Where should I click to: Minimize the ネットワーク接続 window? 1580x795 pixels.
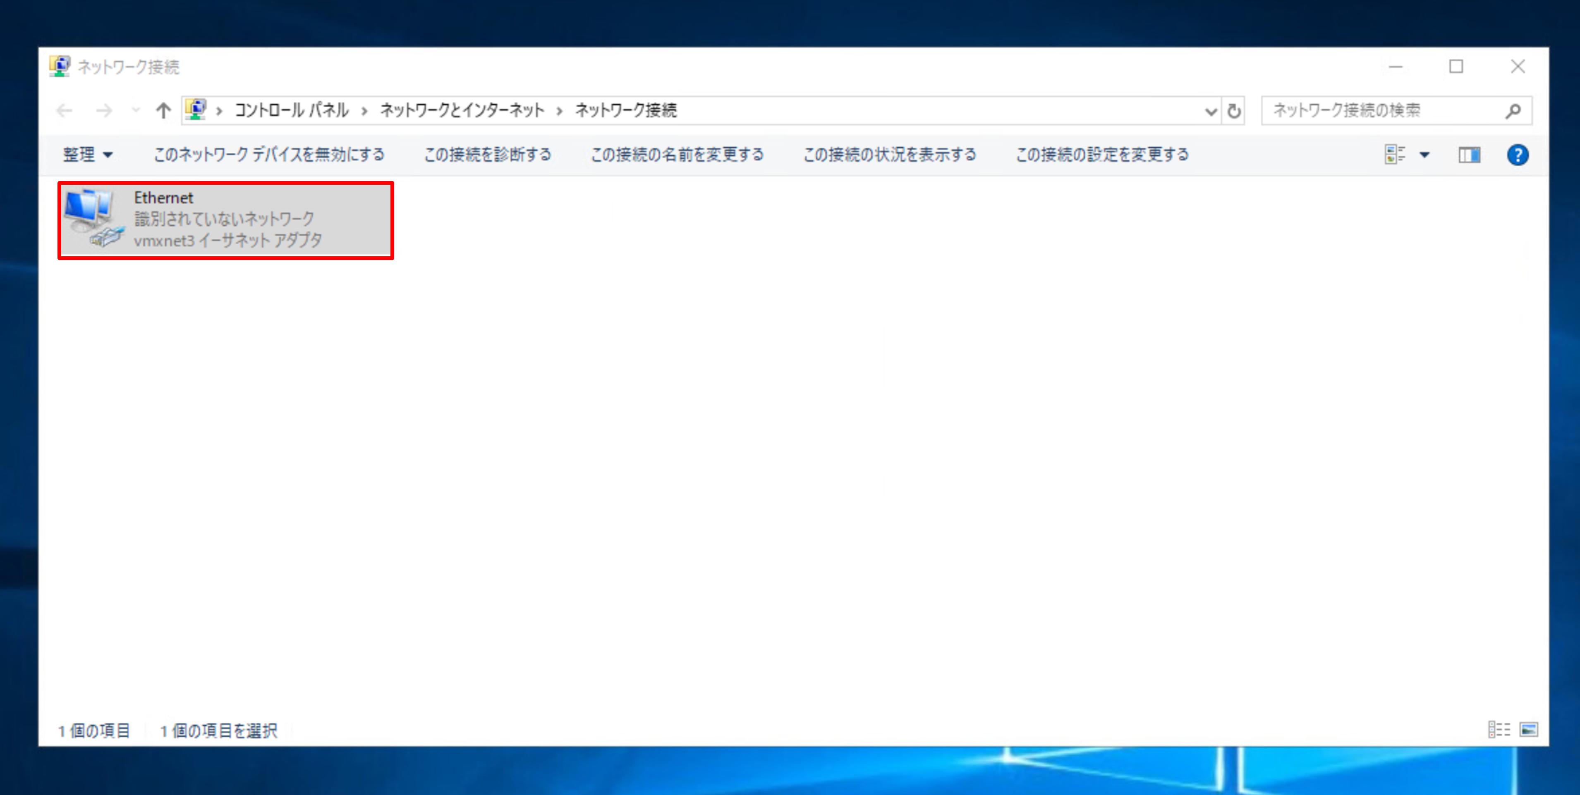(x=1396, y=66)
